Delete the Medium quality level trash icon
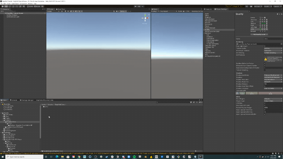 pos(267,24)
